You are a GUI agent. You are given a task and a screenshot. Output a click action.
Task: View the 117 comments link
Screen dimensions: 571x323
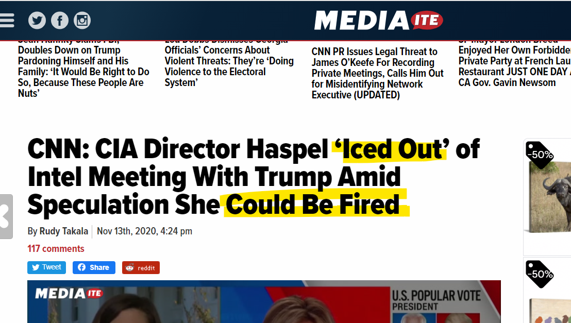56,249
